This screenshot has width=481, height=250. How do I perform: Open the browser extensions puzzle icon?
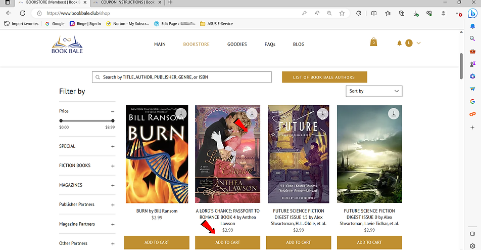tap(358, 13)
